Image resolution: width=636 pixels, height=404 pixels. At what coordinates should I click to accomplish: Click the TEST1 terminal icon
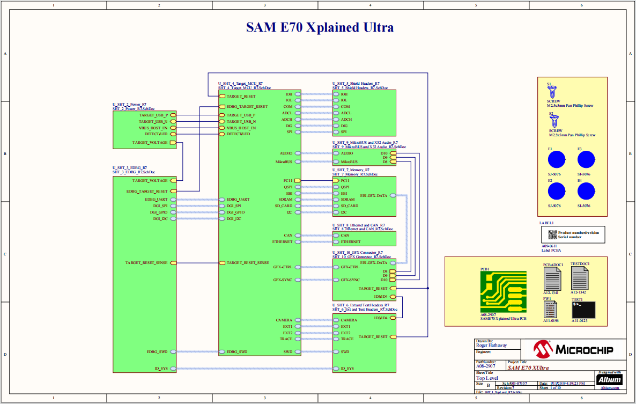pyautogui.click(x=583, y=310)
